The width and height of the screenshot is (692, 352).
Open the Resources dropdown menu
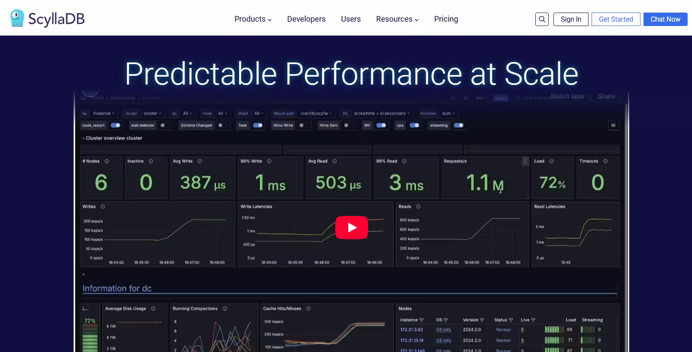pos(397,19)
